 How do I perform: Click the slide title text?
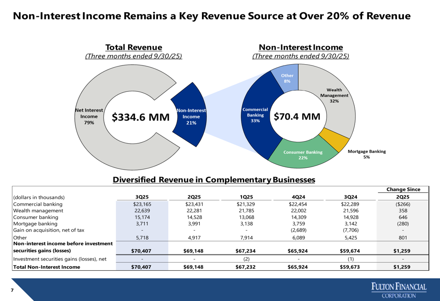(212, 16)
